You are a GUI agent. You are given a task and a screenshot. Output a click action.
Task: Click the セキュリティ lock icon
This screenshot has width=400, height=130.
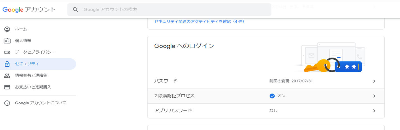[x=7, y=64]
